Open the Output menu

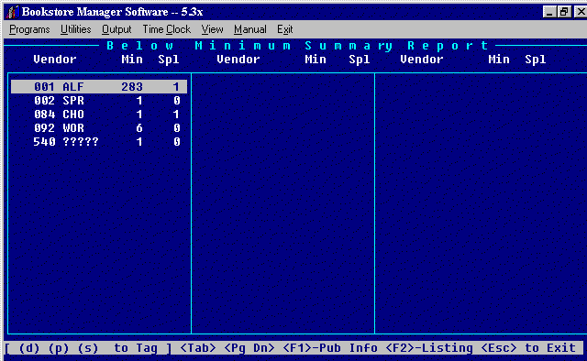point(116,29)
